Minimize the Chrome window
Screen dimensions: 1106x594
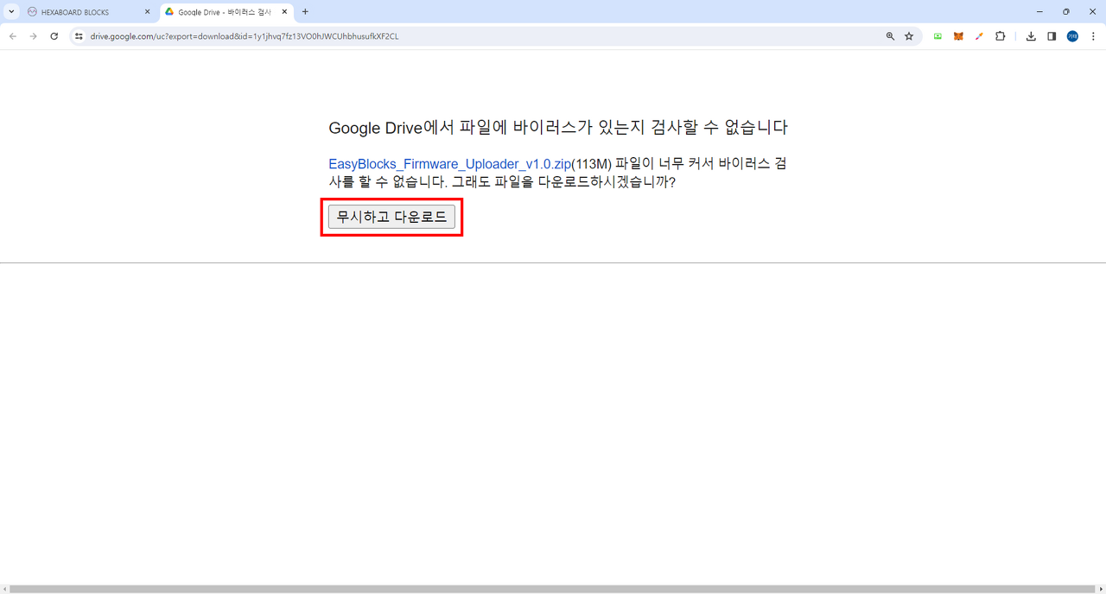(x=1039, y=12)
